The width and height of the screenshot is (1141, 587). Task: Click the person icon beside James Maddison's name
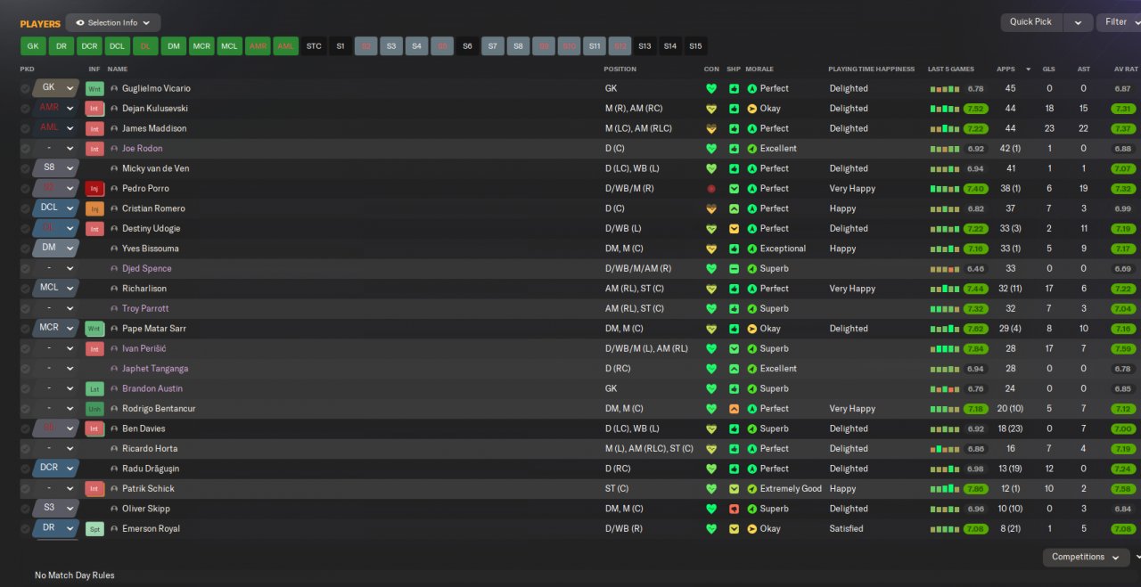pos(114,128)
